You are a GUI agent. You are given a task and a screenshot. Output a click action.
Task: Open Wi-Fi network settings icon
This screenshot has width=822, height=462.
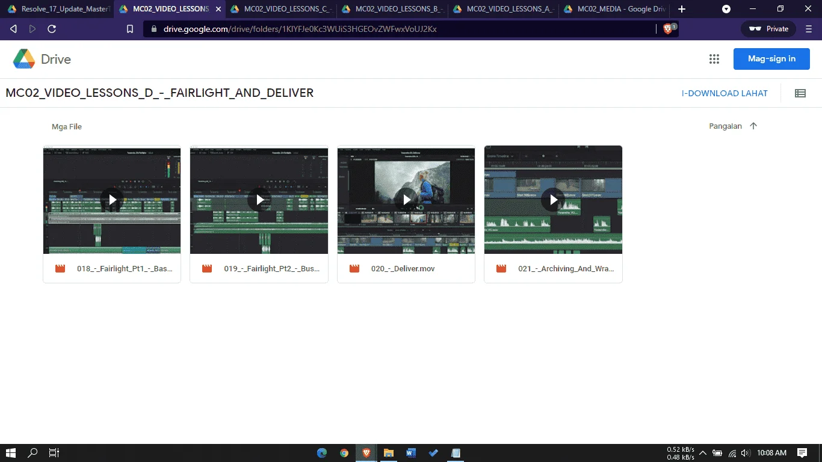click(x=732, y=453)
